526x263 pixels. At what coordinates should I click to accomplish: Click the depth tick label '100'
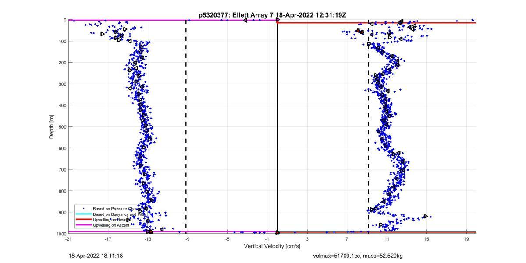[62, 41]
